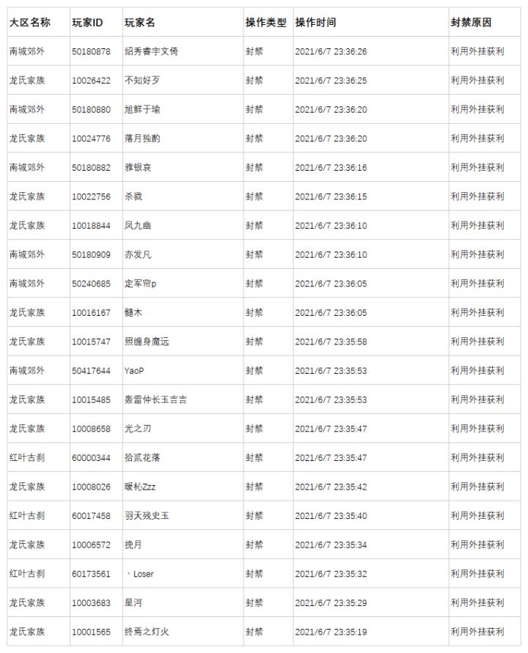The image size is (528, 653).
Task: Click player name 光之刃
Action: pyautogui.click(x=138, y=429)
